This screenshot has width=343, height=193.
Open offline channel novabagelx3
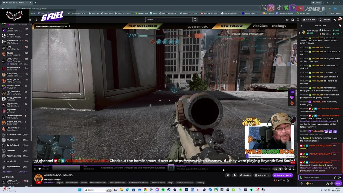(x=16, y=140)
